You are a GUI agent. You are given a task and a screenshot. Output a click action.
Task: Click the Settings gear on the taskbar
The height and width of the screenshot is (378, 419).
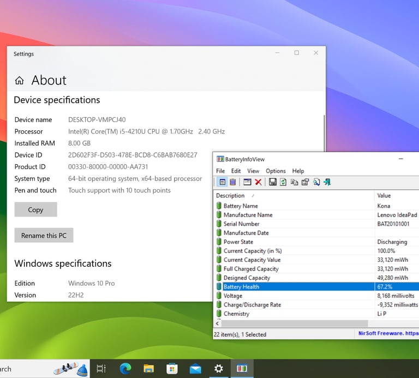[219, 369]
